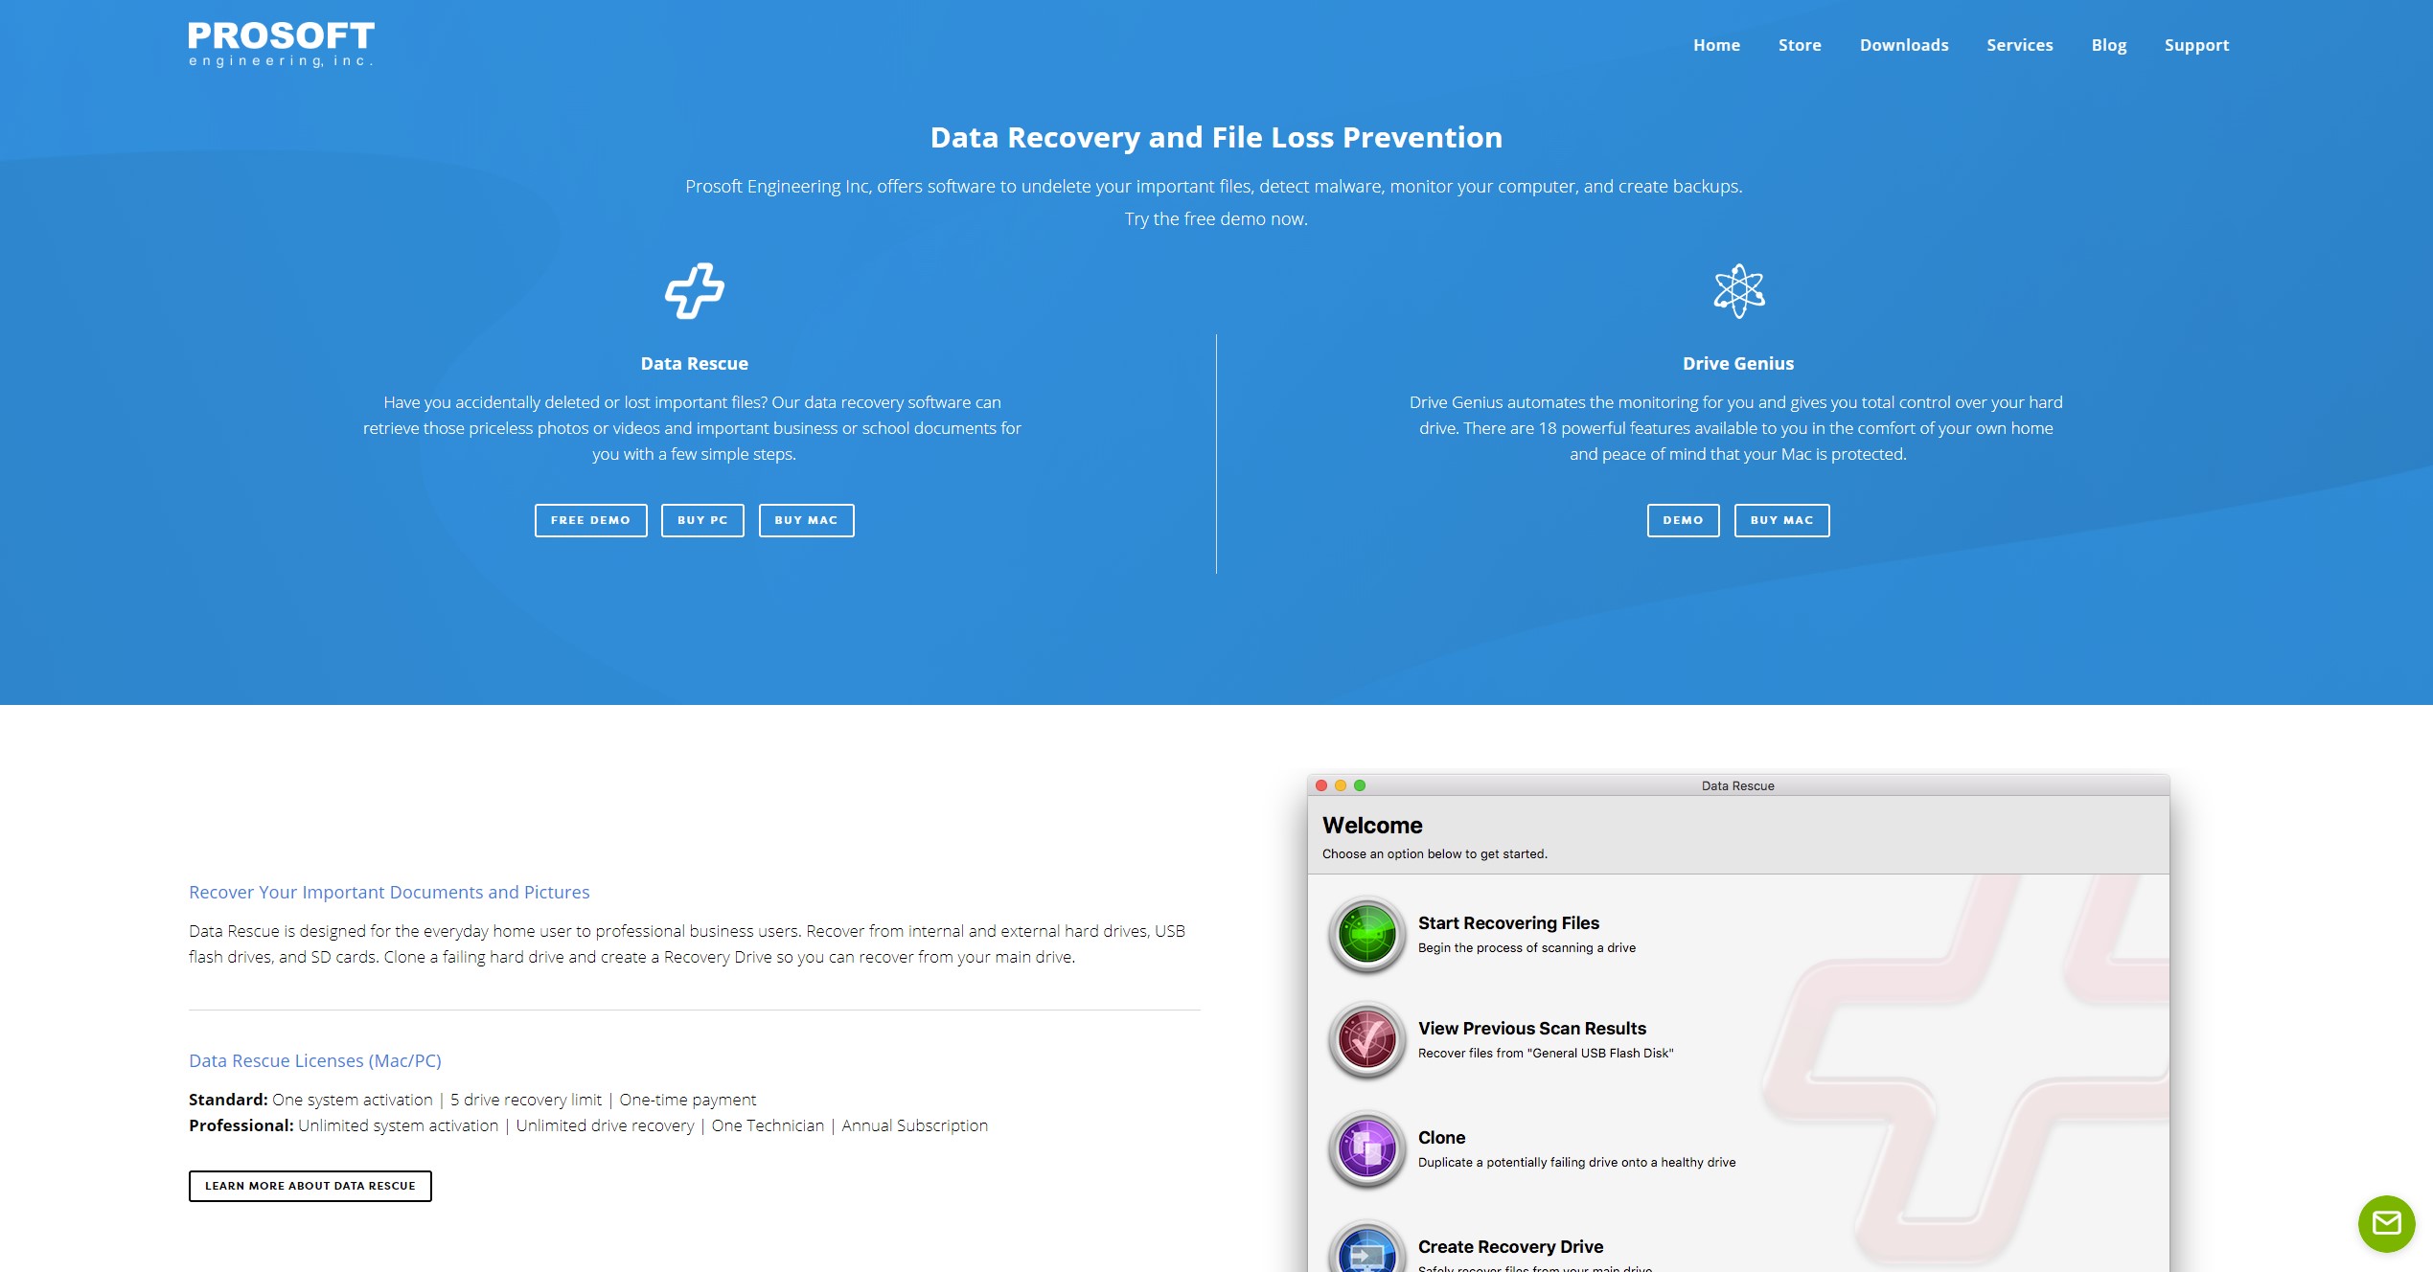Click the Prosoft Engineering logo top left

tap(280, 43)
